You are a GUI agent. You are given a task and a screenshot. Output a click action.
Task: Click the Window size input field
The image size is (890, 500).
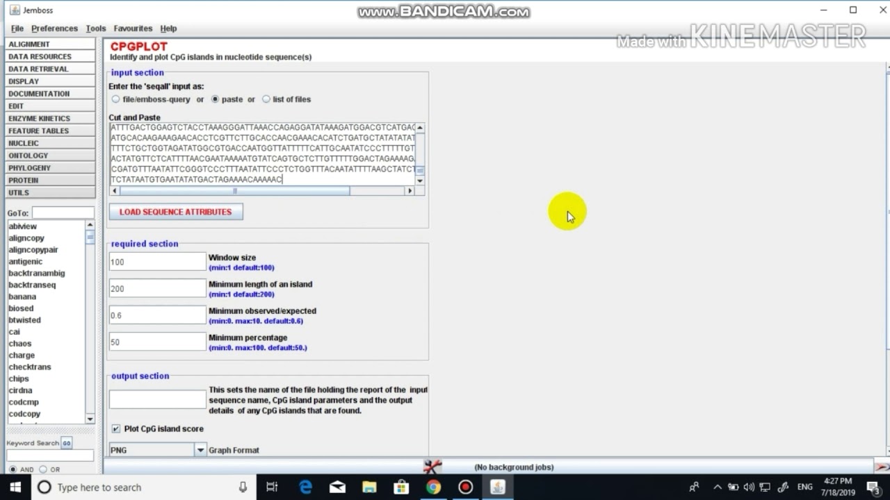pyautogui.click(x=158, y=262)
